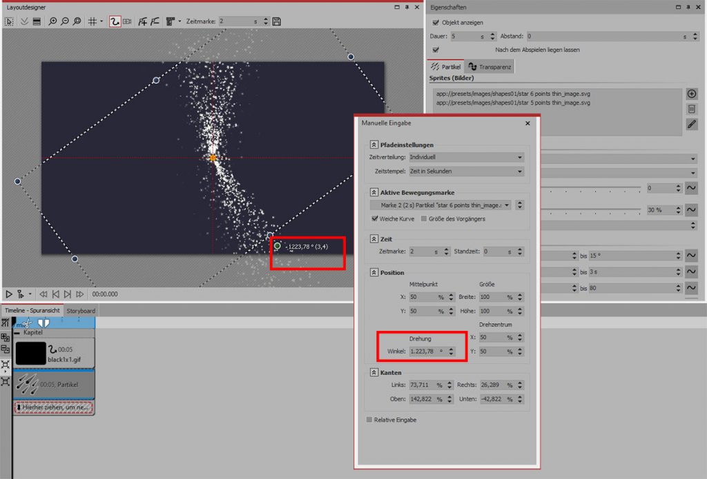Add a new sprite image with plus icon
This screenshot has width=707, height=479.
[692, 94]
